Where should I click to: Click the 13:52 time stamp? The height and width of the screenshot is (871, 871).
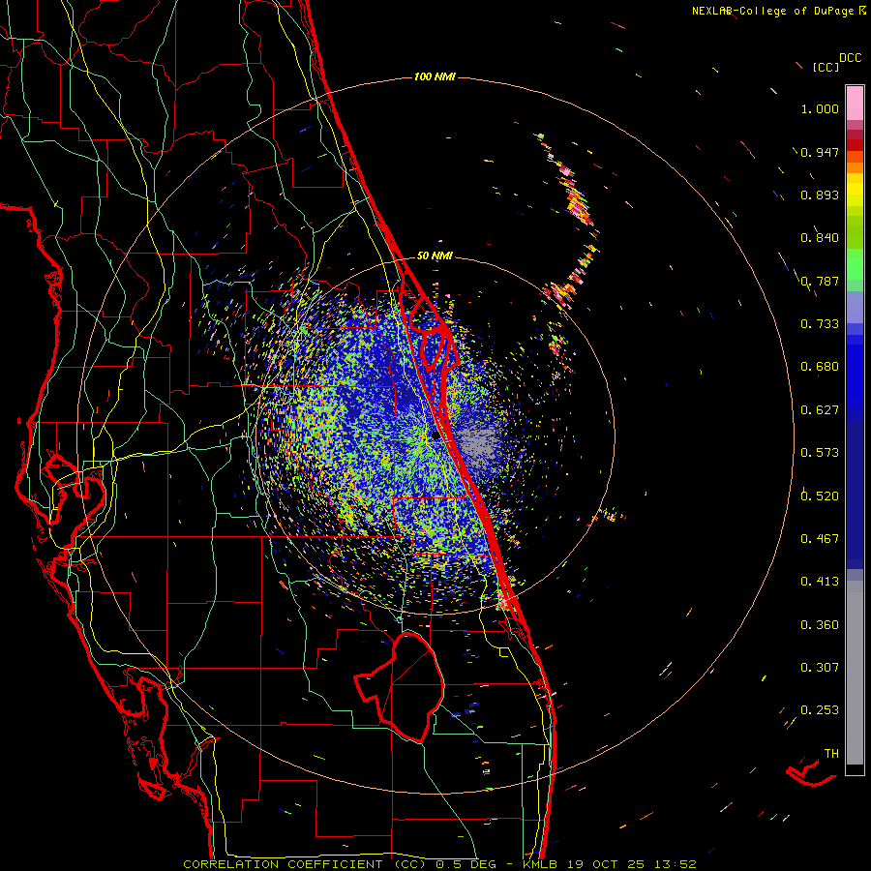coord(675,864)
